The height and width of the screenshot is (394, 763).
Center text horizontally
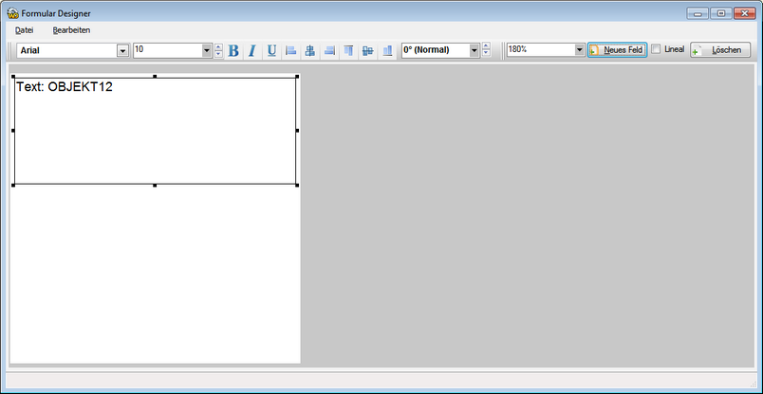click(x=310, y=50)
